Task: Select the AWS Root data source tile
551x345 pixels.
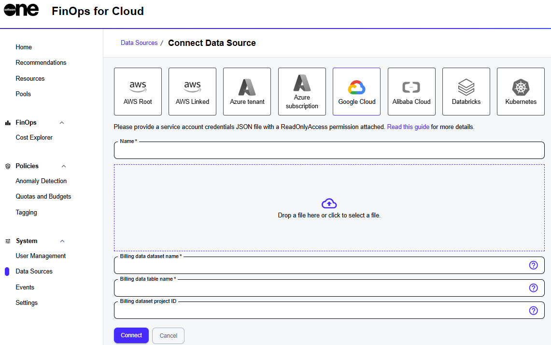Action: 138,91
